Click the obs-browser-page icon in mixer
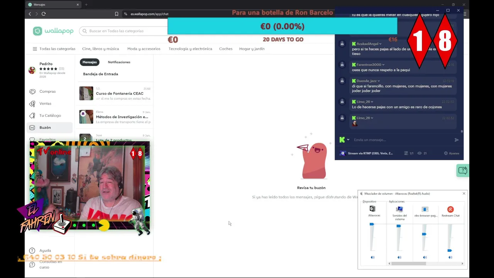Viewport: 494px width, 278px height. (x=425, y=209)
